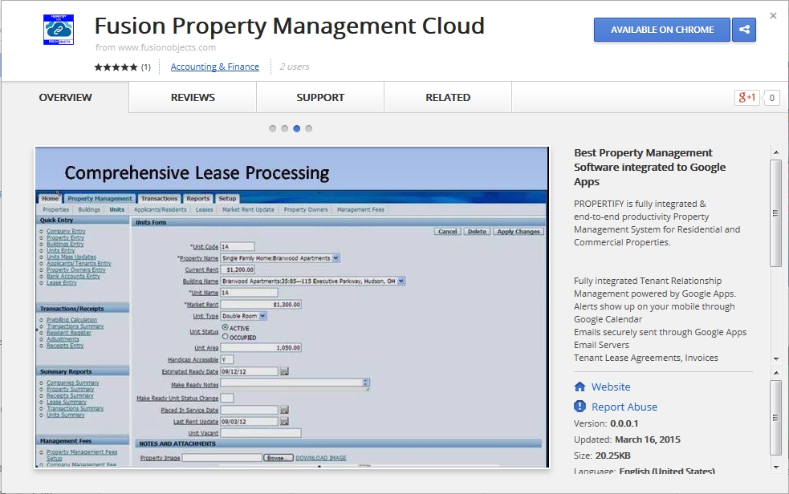Click the share icon button

click(x=744, y=30)
